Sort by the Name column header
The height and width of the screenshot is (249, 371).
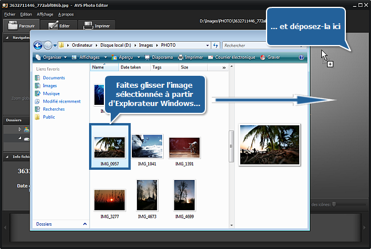point(104,67)
